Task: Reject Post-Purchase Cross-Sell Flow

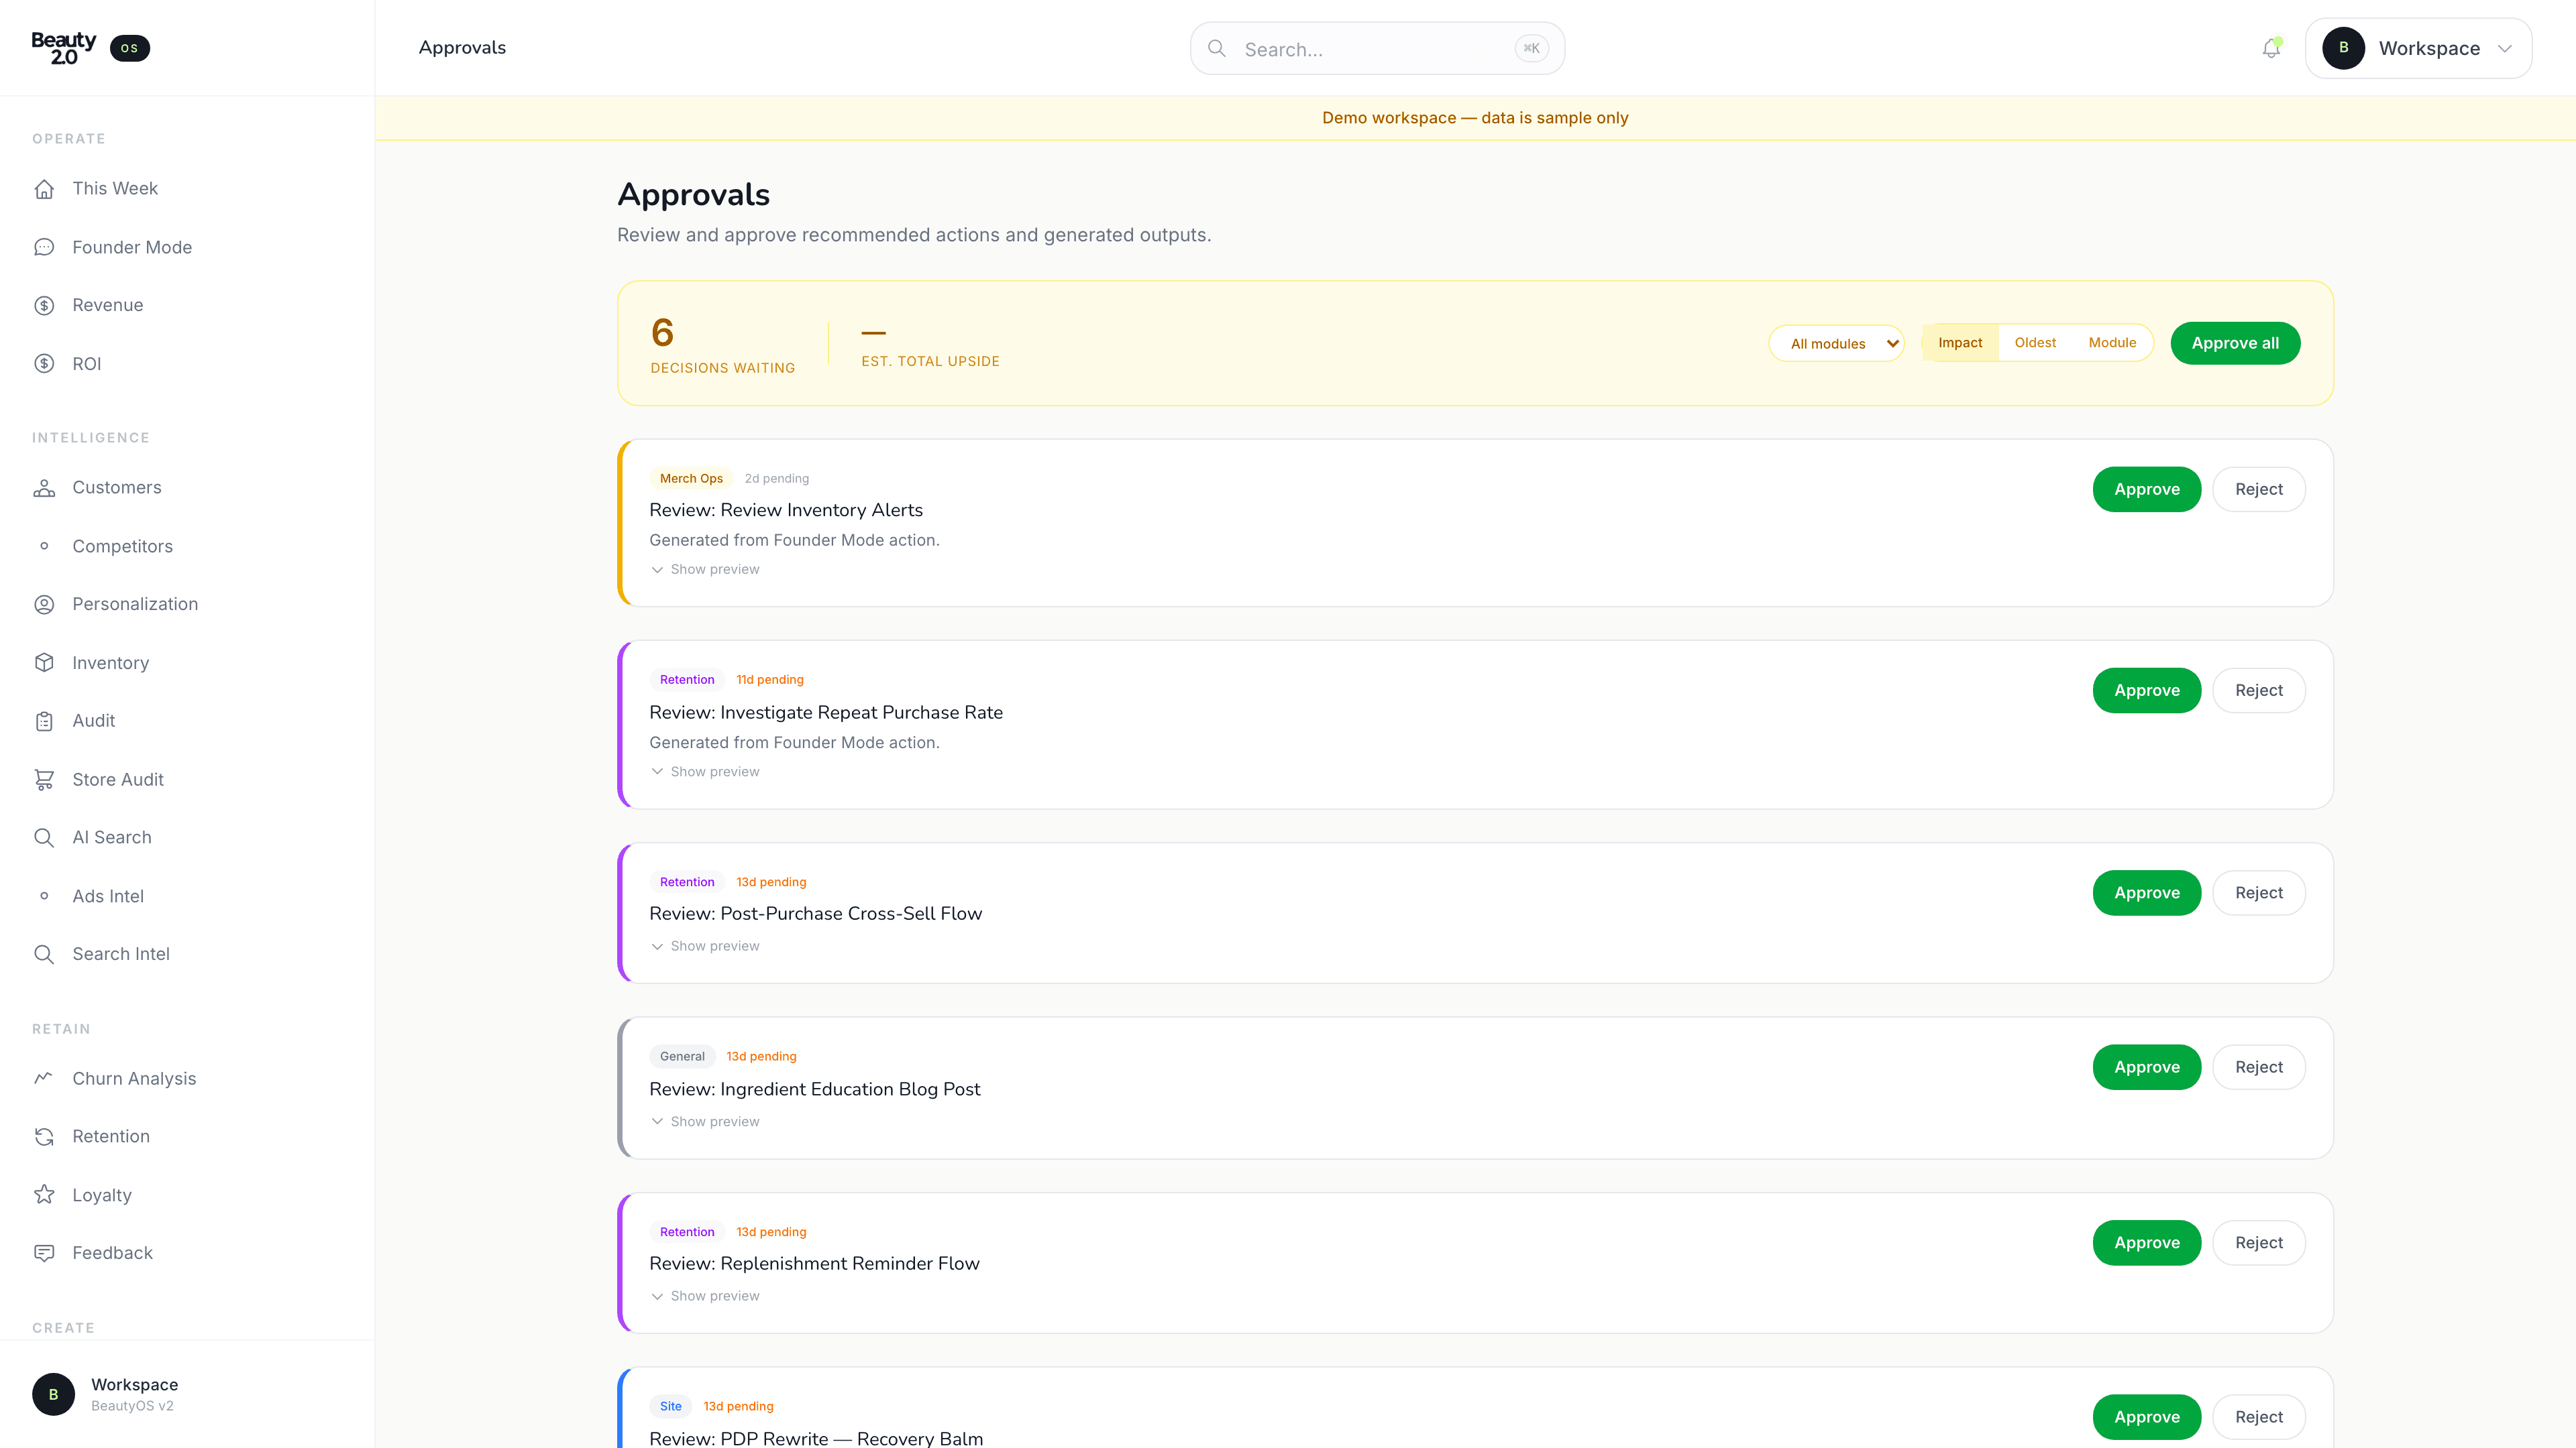Action: point(2259,894)
